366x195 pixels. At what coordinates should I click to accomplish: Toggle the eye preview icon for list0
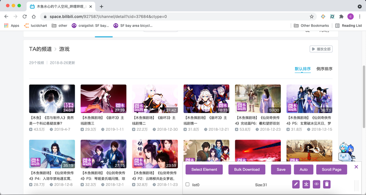[x=316, y=185]
